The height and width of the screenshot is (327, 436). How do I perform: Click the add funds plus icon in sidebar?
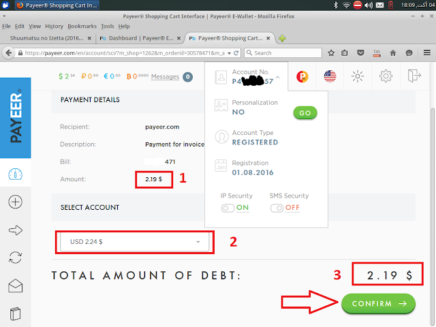15,202
